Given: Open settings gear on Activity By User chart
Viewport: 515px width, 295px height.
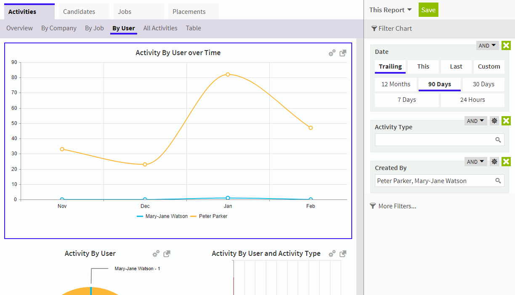Looking at the screenshot, I should (x=156, y=254).
